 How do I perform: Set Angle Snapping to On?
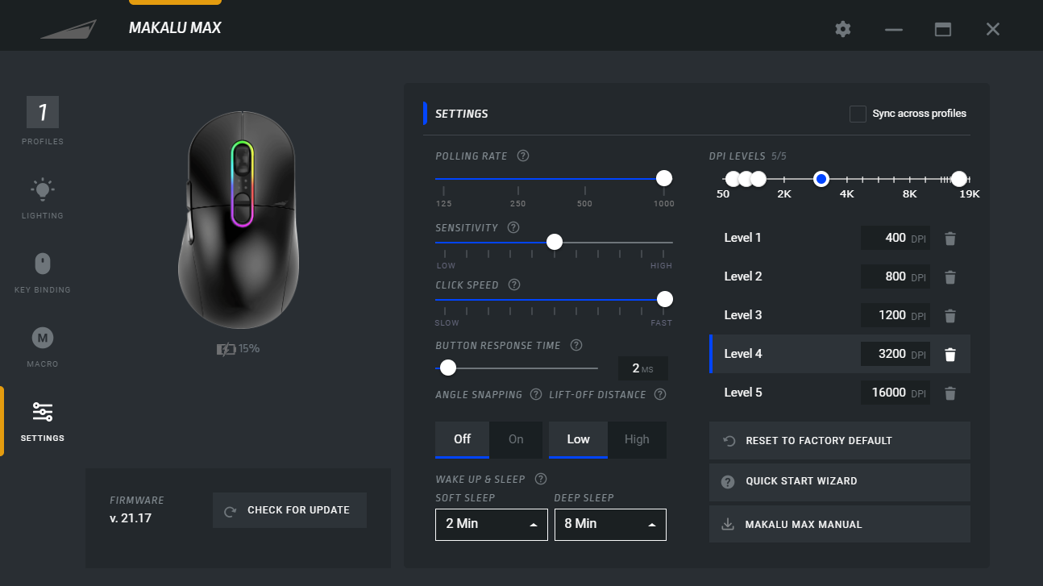(516, 439)
